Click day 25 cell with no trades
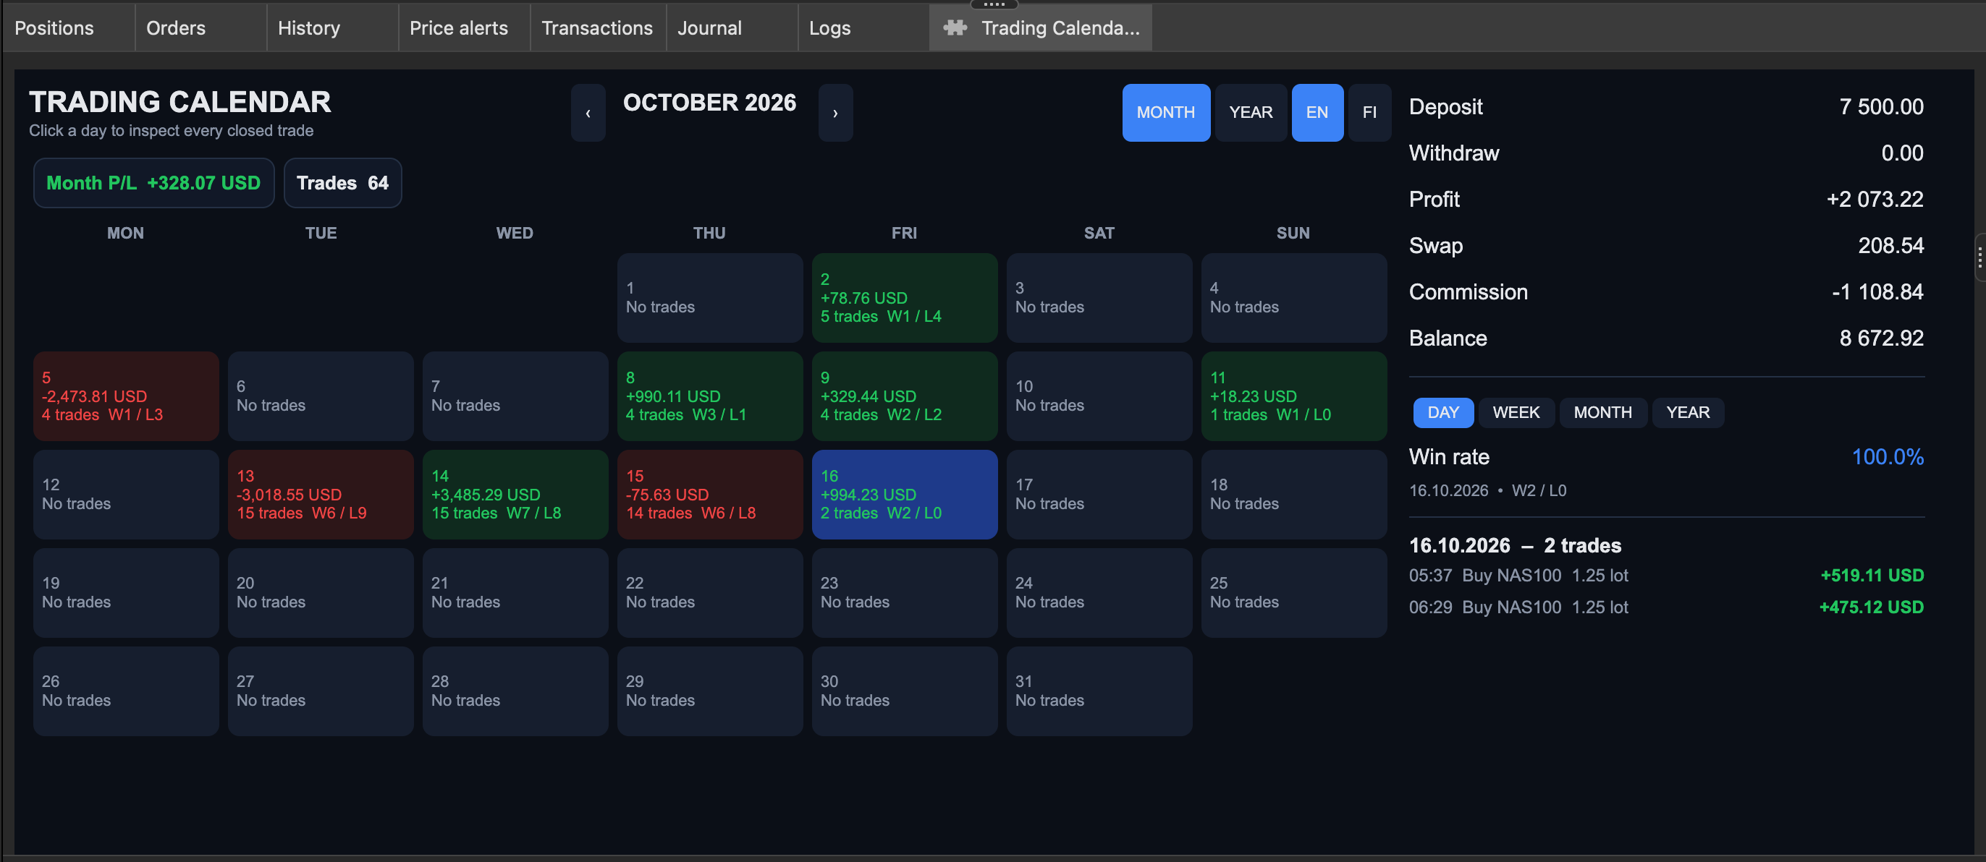This screenshot has height=862, width=1986. pyautogui.click(x=1293, y=592)
